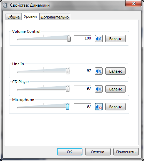Screen dimensions: 144x161
Task: Mute the Volume Control speaker icon
Action: [99, 39]
